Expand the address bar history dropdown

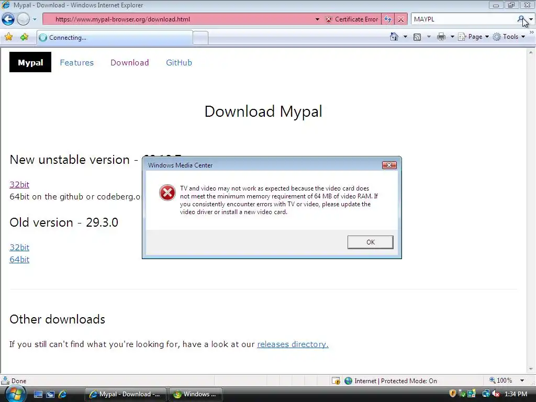tap(317, 19)
